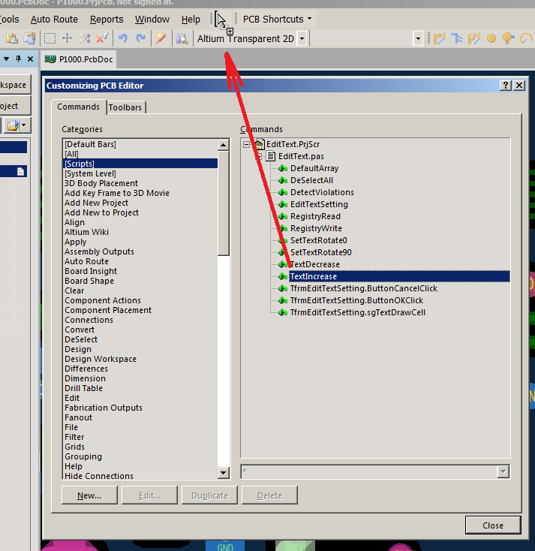
Task: Select TfrmEditTextSetting.ButtonOKClick command
Action: pos(356,300)
